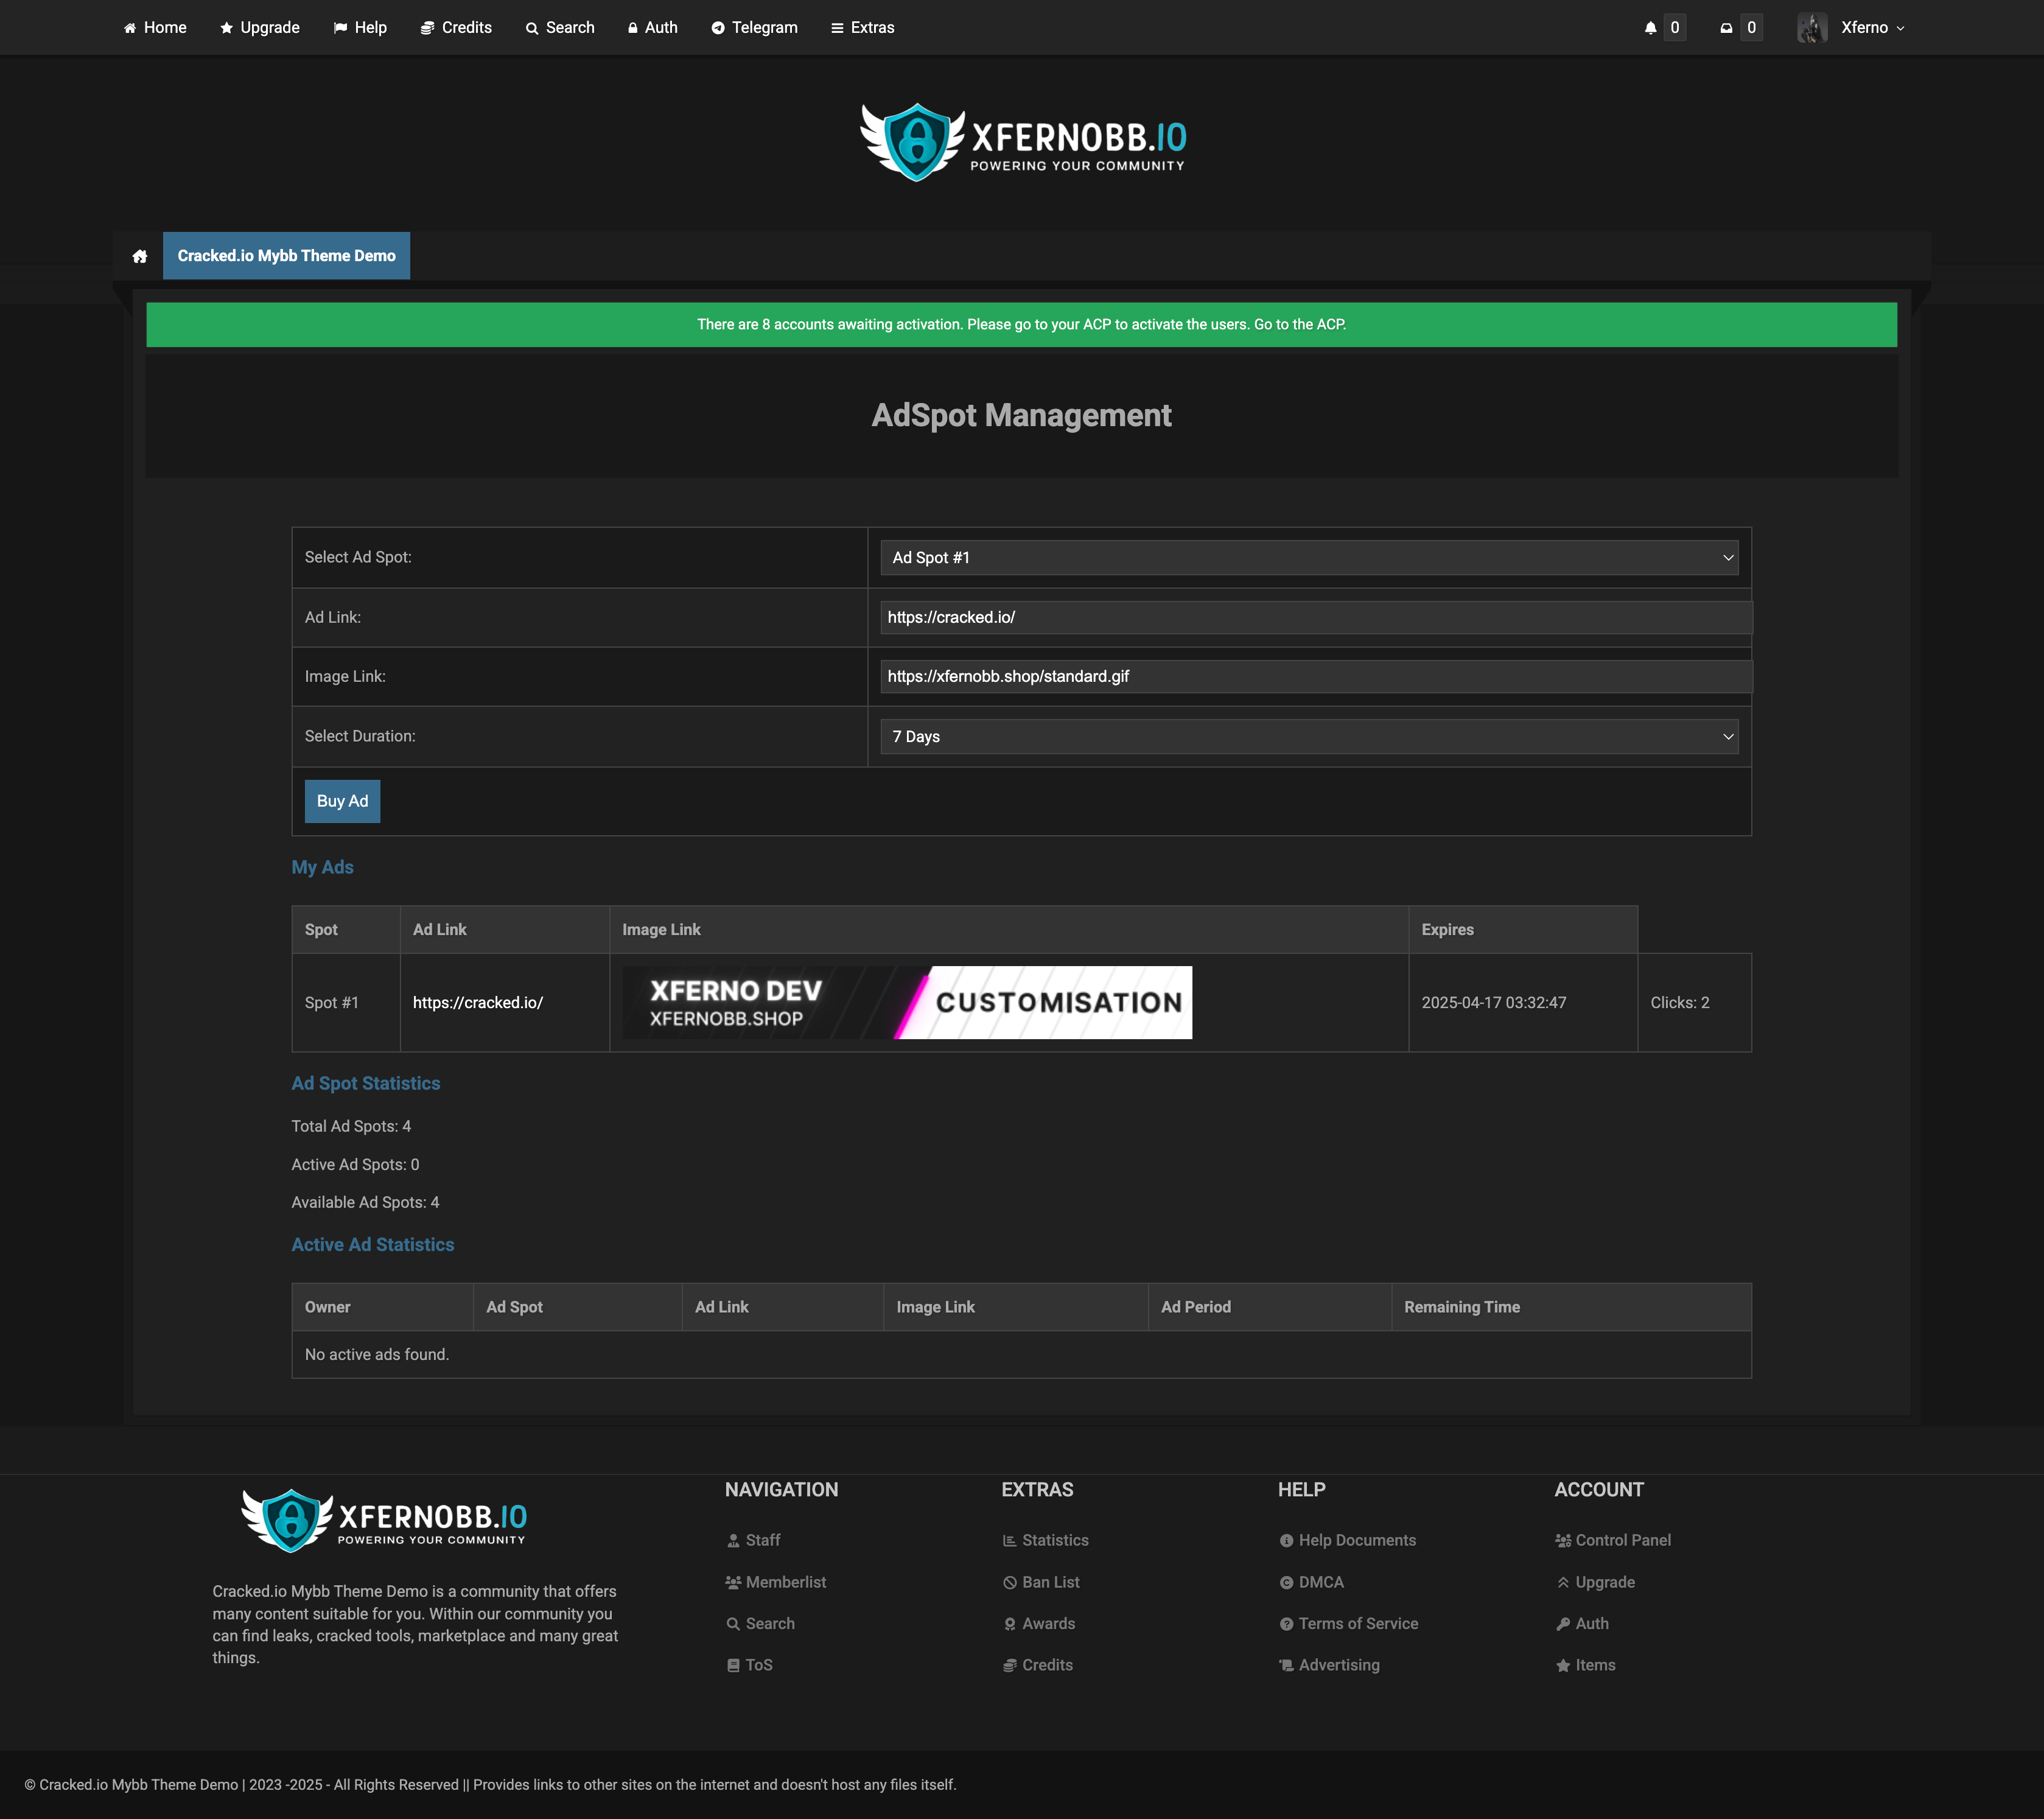The height and width of the screenshot is (1819, 2044).
Task: Open Terms of Service in the footer
Action: 1357,1623
